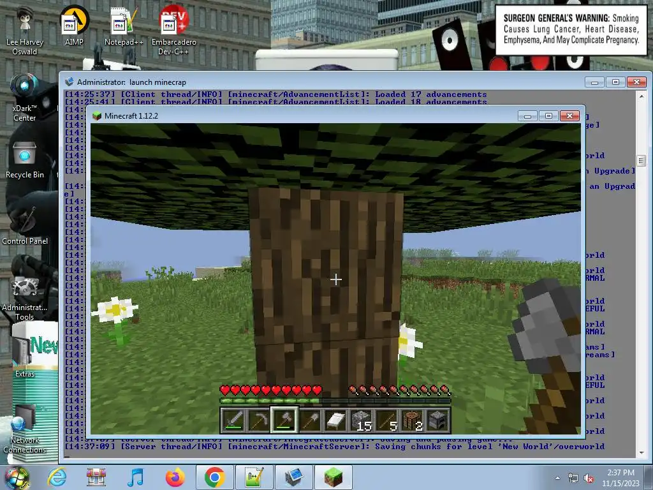
Task: Switch to the launch console taskbar button
Action: [x=293, y=477]
